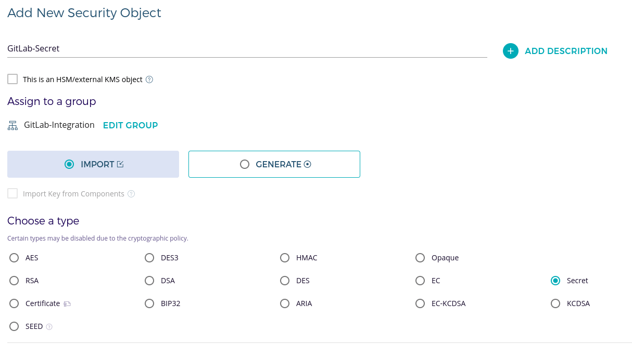Click the help icon beside HSM/external KMS object
This screenshot has width=632, height=344.
149,80
